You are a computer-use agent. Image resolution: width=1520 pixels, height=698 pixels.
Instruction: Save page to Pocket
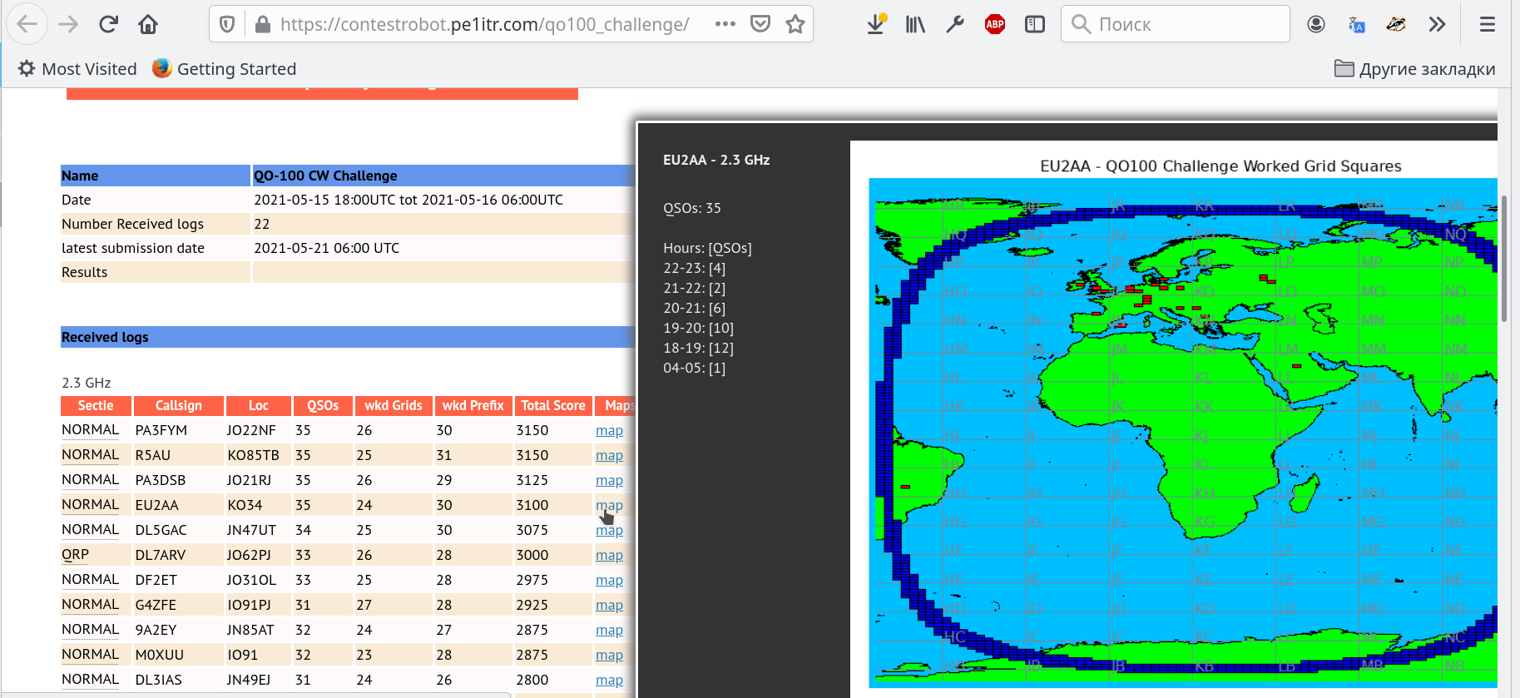pos(760,24)
